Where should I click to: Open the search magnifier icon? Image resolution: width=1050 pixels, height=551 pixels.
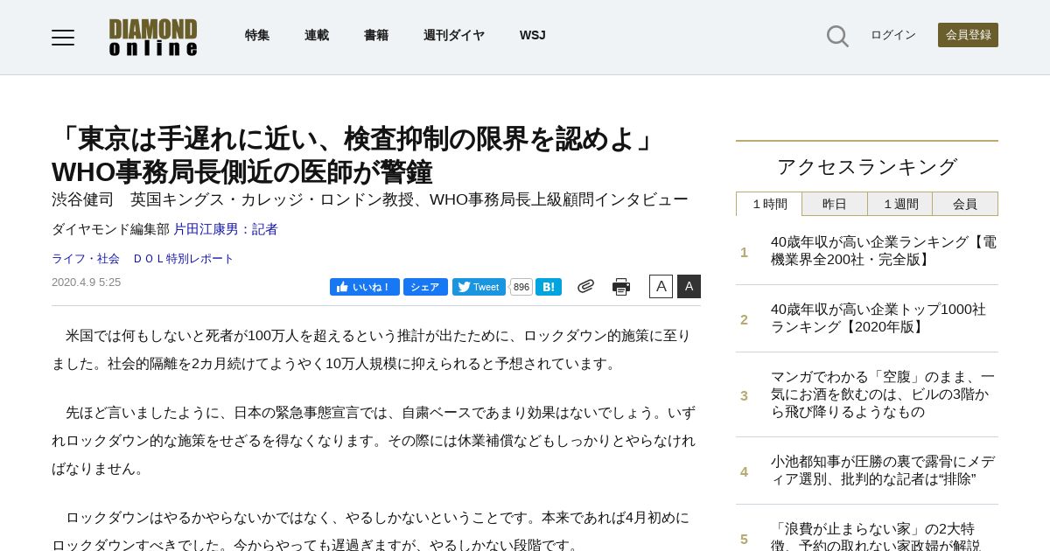[x=837, y=36]
